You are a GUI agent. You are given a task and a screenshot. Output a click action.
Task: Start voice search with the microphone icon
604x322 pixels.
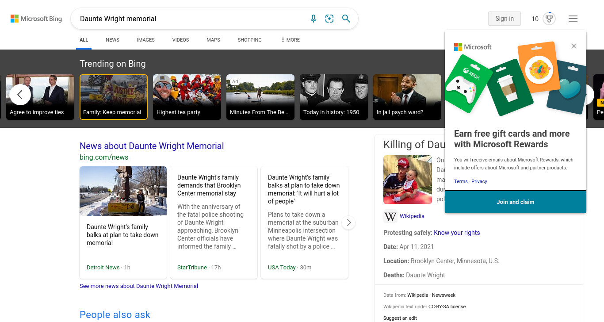tap(313, 19)
